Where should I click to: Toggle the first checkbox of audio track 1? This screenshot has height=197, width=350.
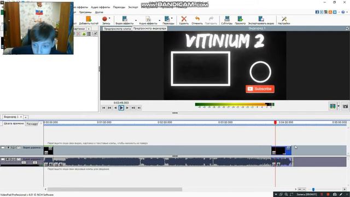[3, 159]
